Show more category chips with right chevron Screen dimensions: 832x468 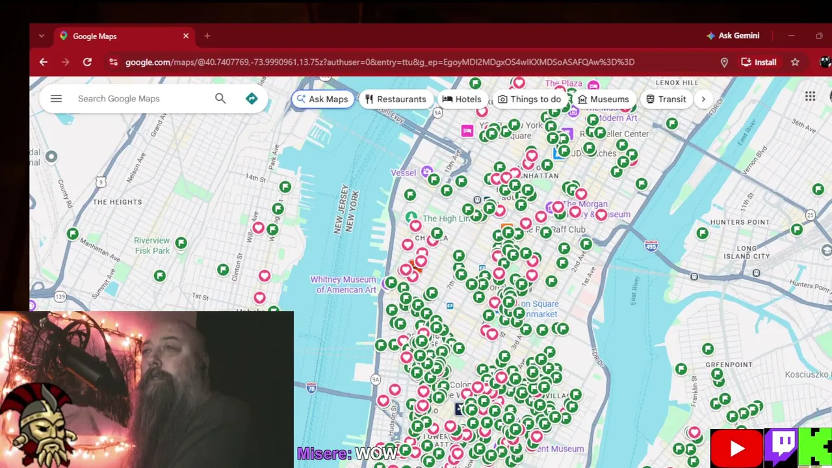click(x=703, y=99)
